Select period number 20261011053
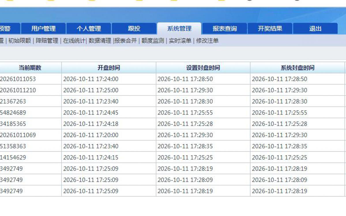Image resolution: width=346 pixels, height=216 pixels. (x=18, y=79)
